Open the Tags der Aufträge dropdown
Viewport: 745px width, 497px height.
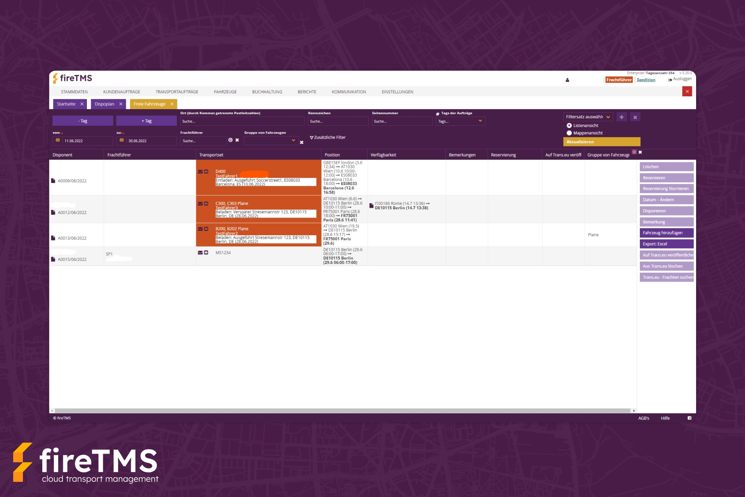click(460, 121)
